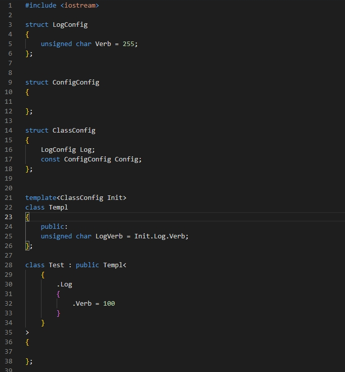The image size is (345, 372).
Task: Click the ConfigConfig struct name on line 9
Action: 76,82
